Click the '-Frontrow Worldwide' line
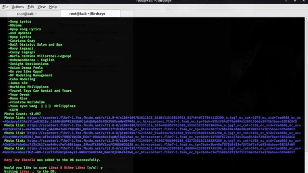Viewport: 308px width, 173px height. (26, 102)
